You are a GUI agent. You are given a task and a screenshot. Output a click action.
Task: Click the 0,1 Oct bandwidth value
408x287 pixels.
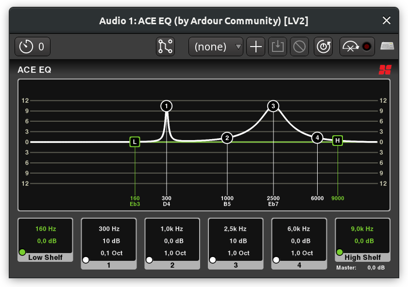pos(112,253)
